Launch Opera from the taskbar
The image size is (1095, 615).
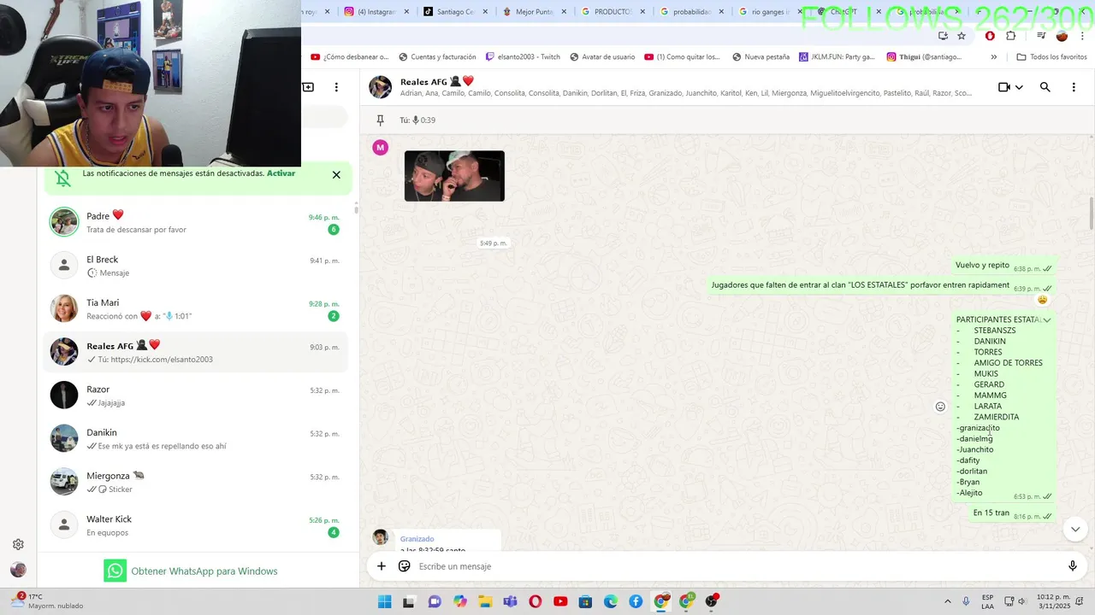click(x=536, y=601)
